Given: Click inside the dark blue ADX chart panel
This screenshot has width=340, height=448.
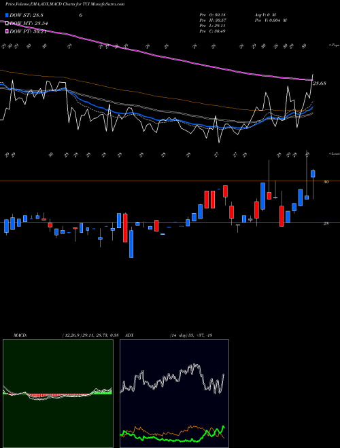Looking at the screenshot, I should click(x=174, y=394).
